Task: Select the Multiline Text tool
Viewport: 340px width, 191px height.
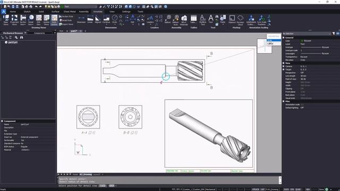Action: [x=202, y=20]
